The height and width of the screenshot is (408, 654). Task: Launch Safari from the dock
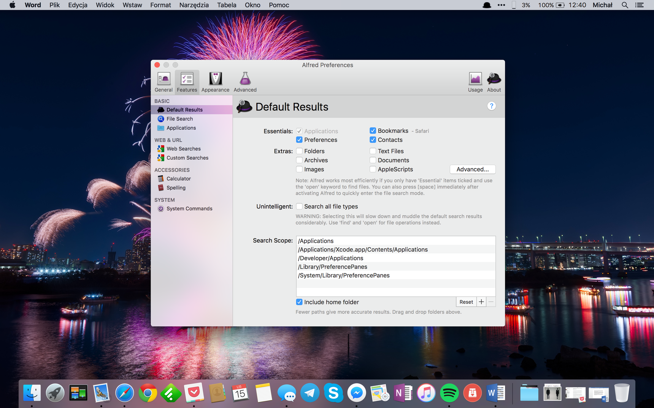tap(124, 393)
